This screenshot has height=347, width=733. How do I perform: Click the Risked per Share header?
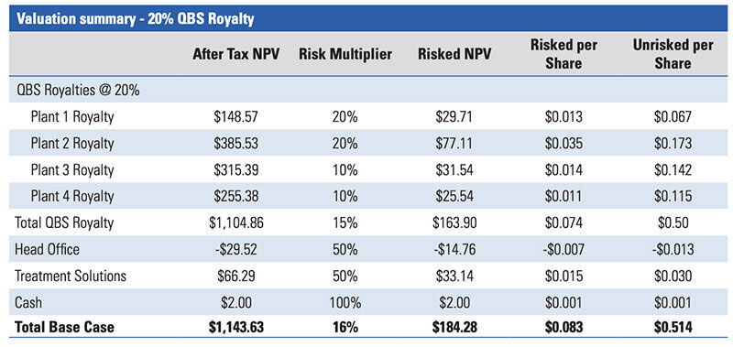point(563,54)
